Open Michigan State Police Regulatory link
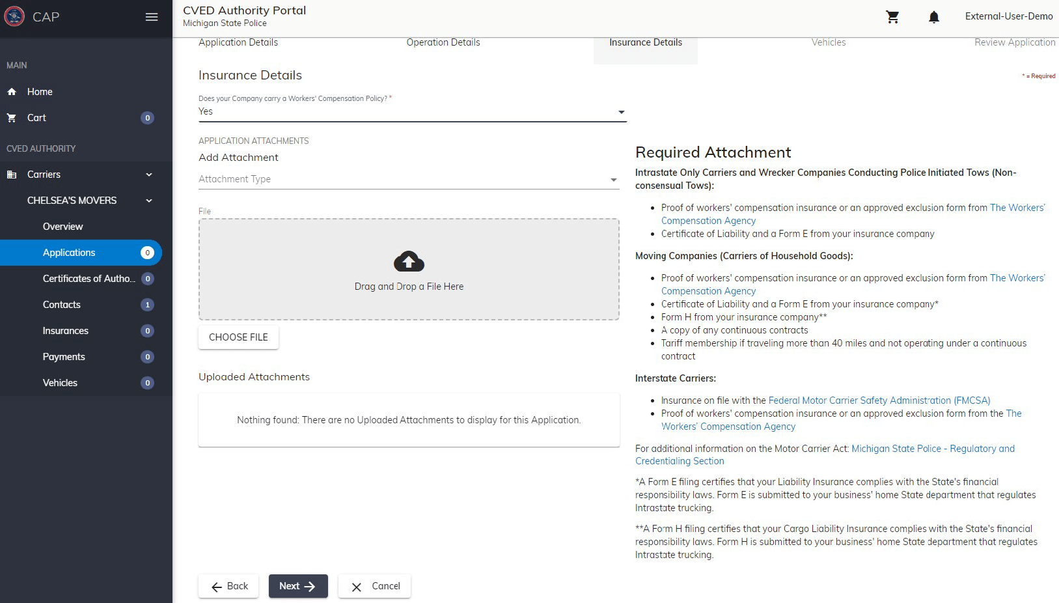The image size is (1059, 603). (x=825, y=455)
